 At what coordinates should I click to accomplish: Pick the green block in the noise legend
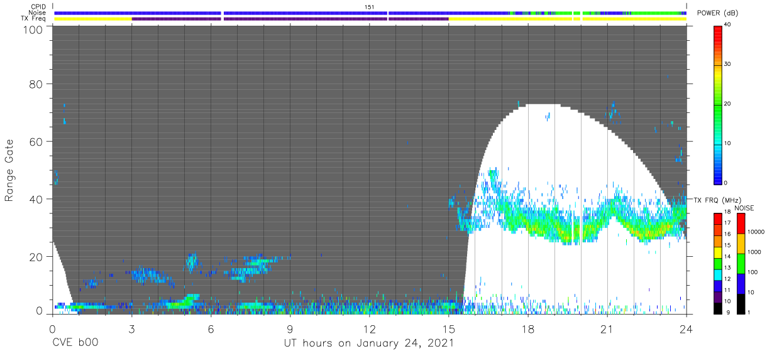741,264
